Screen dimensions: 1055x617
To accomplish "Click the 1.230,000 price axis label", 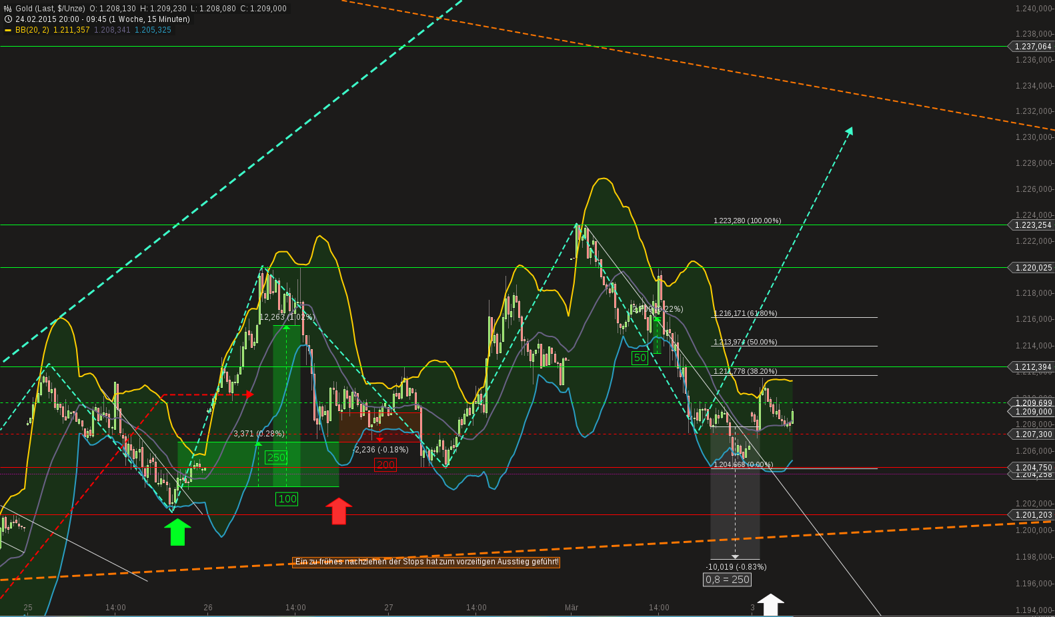I will 1034,137.
